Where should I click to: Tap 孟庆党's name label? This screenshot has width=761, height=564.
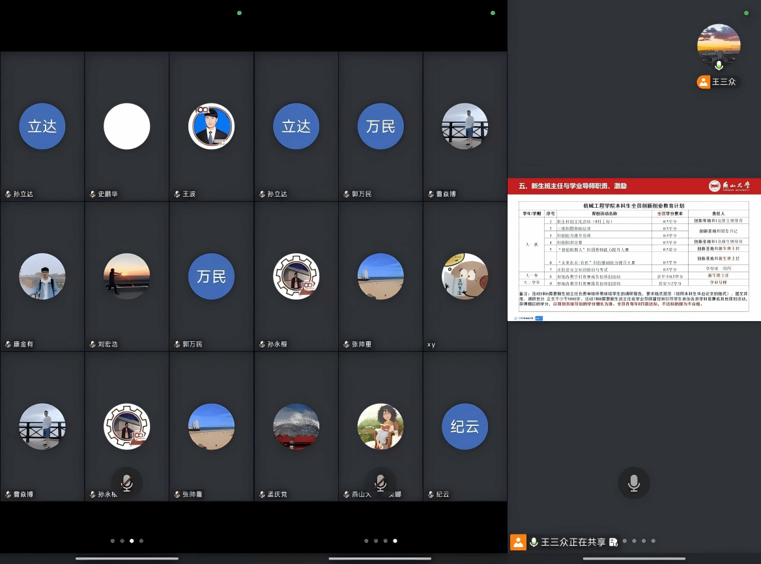click(x=276, y=494)
